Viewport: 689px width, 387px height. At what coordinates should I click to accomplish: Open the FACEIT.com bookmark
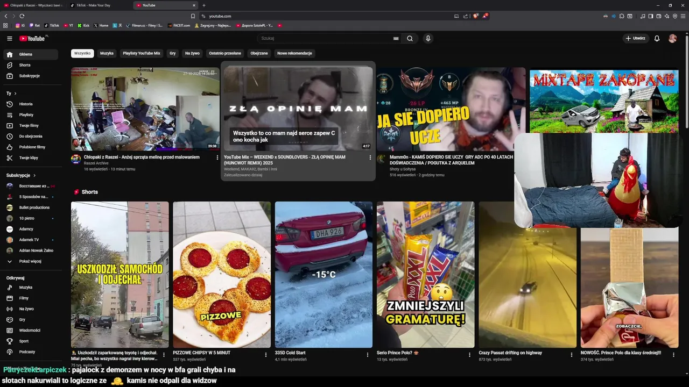pyautogui.click(x=179, y=25)
